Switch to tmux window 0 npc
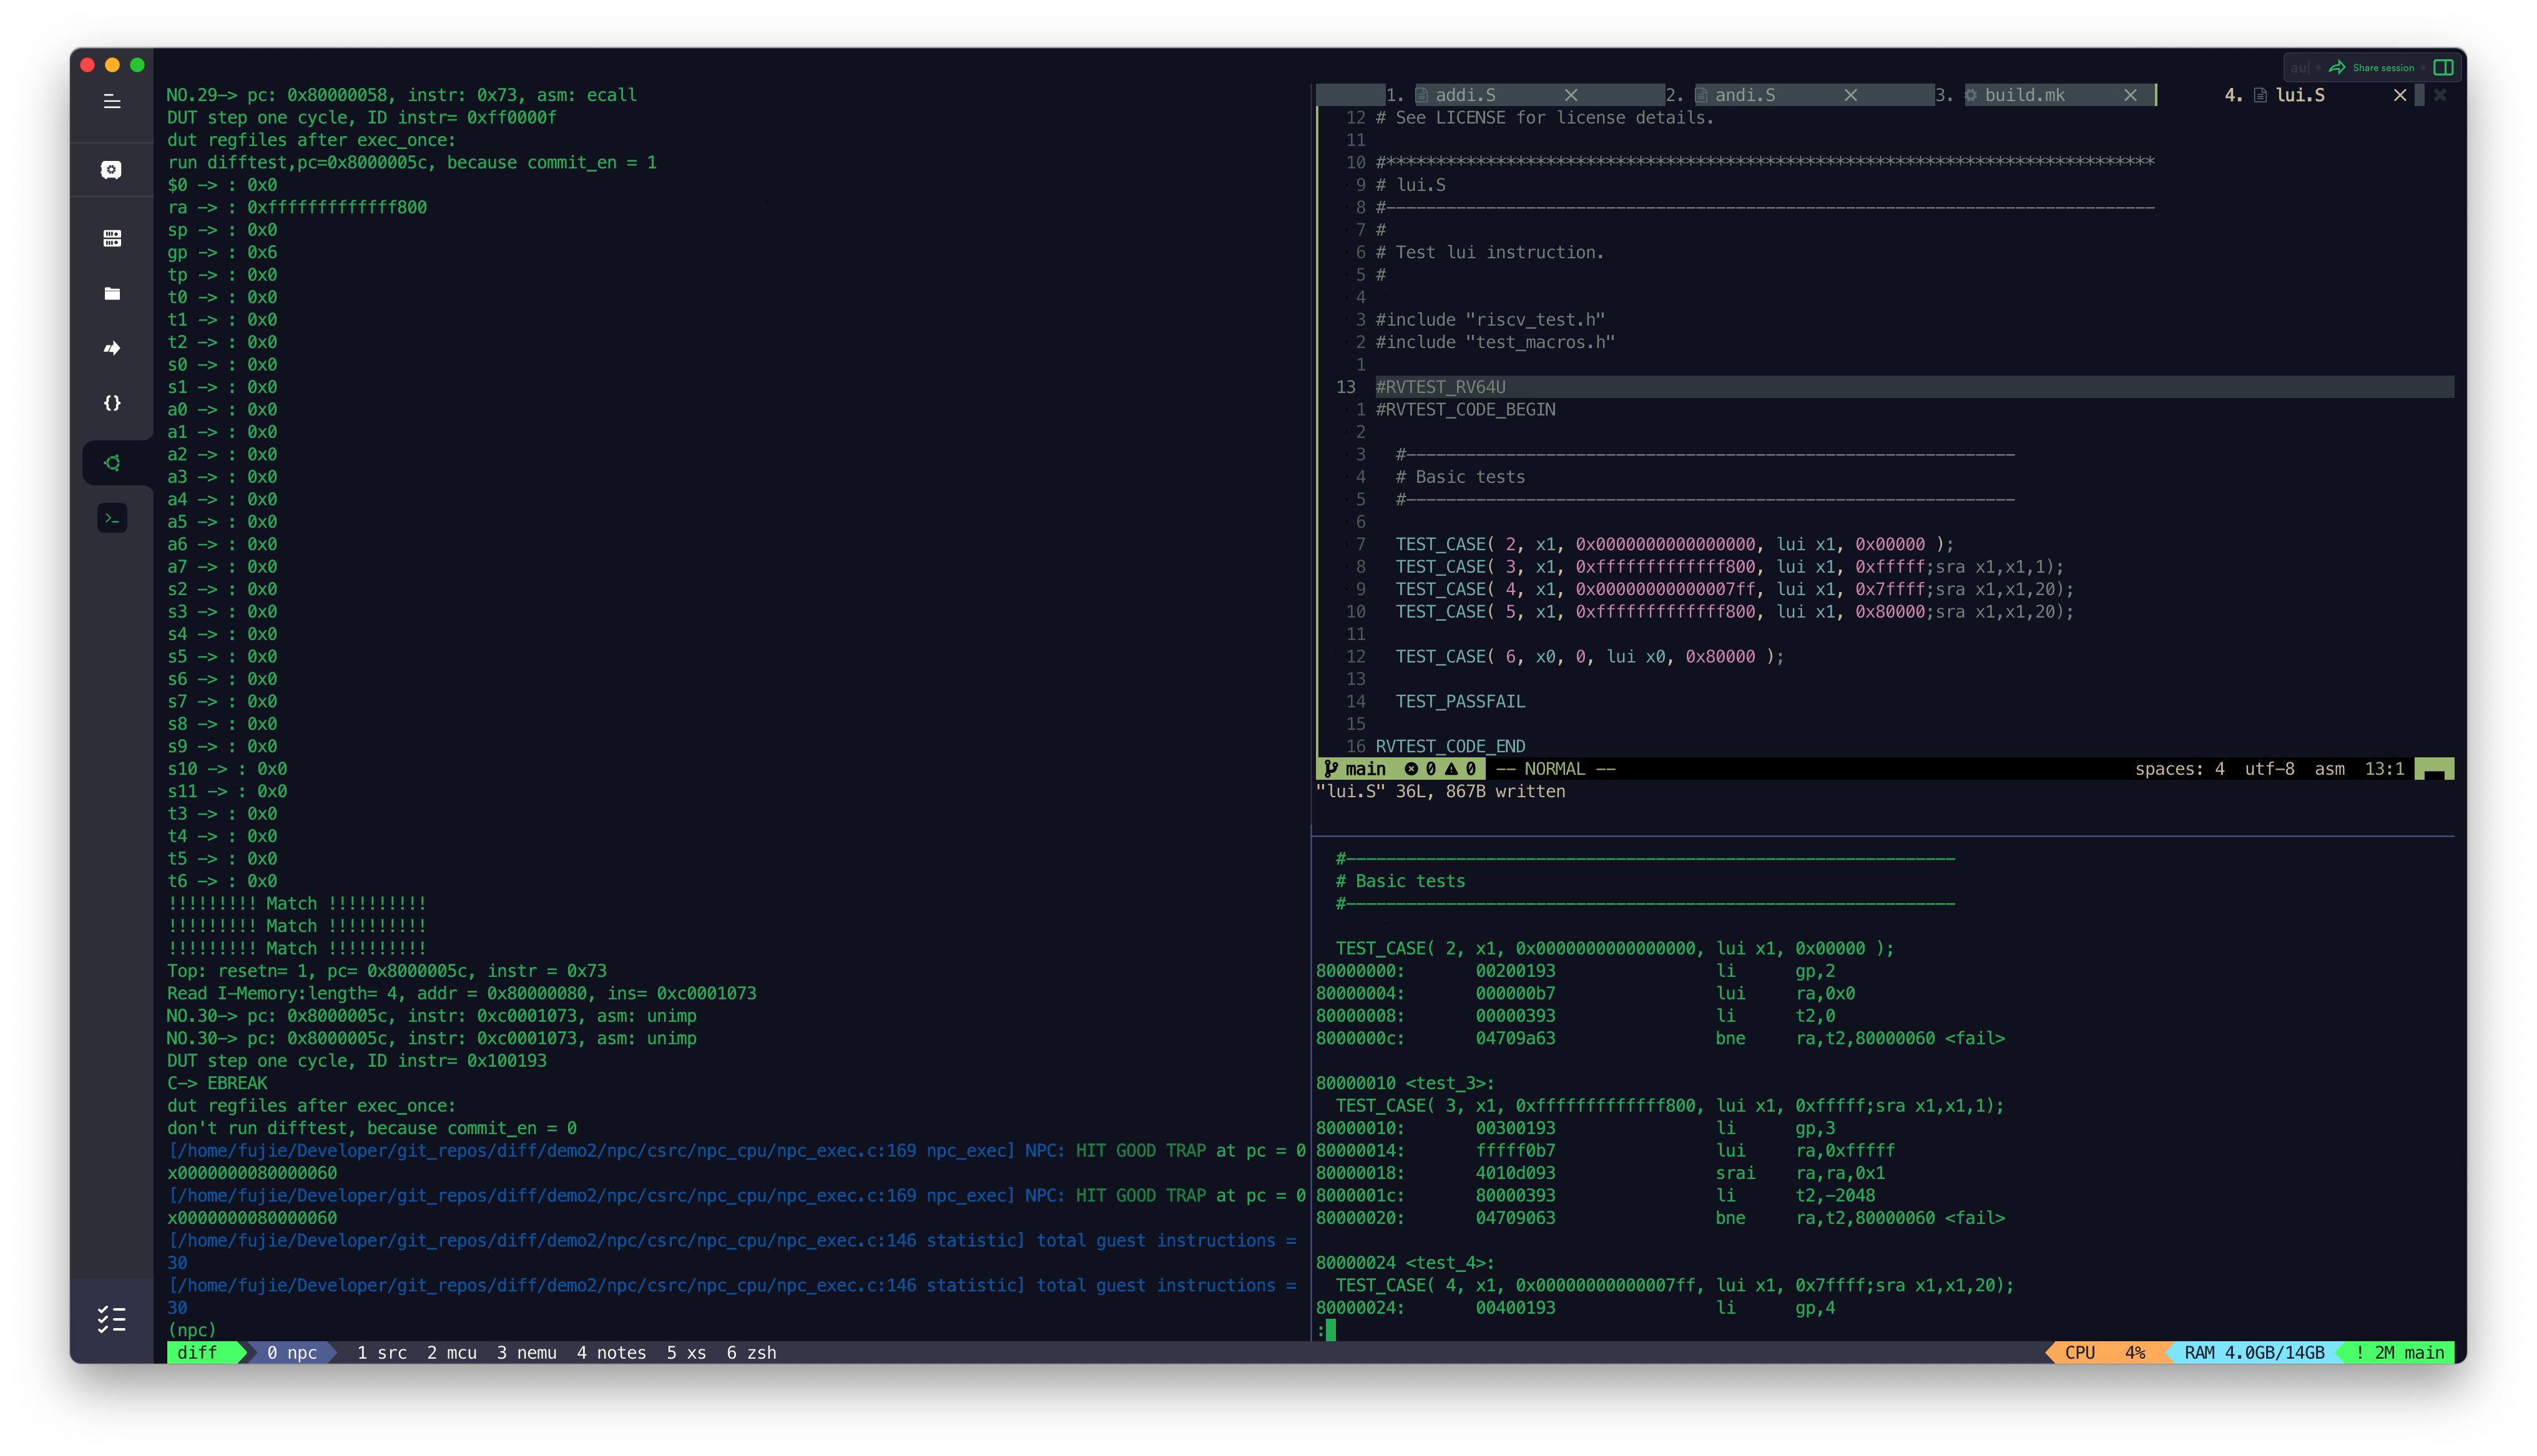The image size is (2537, 1456). coord(291,1352)
